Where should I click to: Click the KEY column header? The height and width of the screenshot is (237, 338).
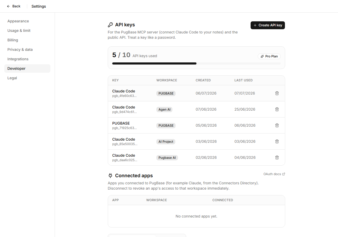point(115,80)
